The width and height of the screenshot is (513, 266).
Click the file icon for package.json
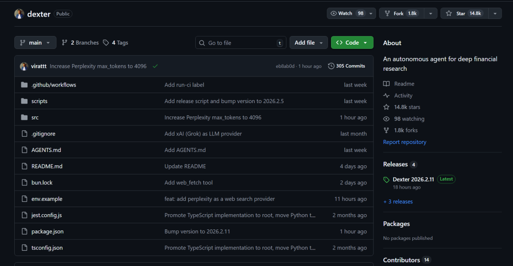coord(24,231)
